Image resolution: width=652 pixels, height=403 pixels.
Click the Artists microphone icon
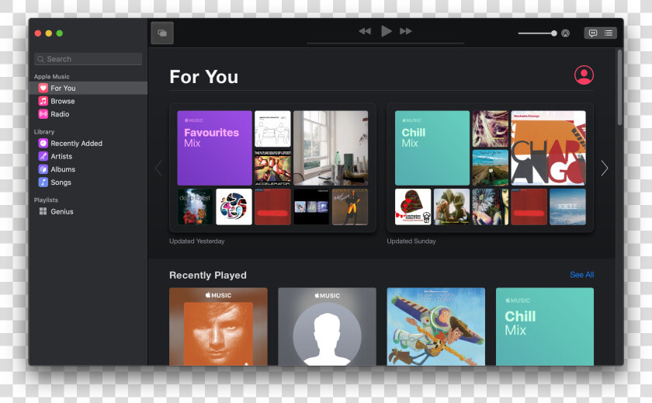click(x=43, y=156)
